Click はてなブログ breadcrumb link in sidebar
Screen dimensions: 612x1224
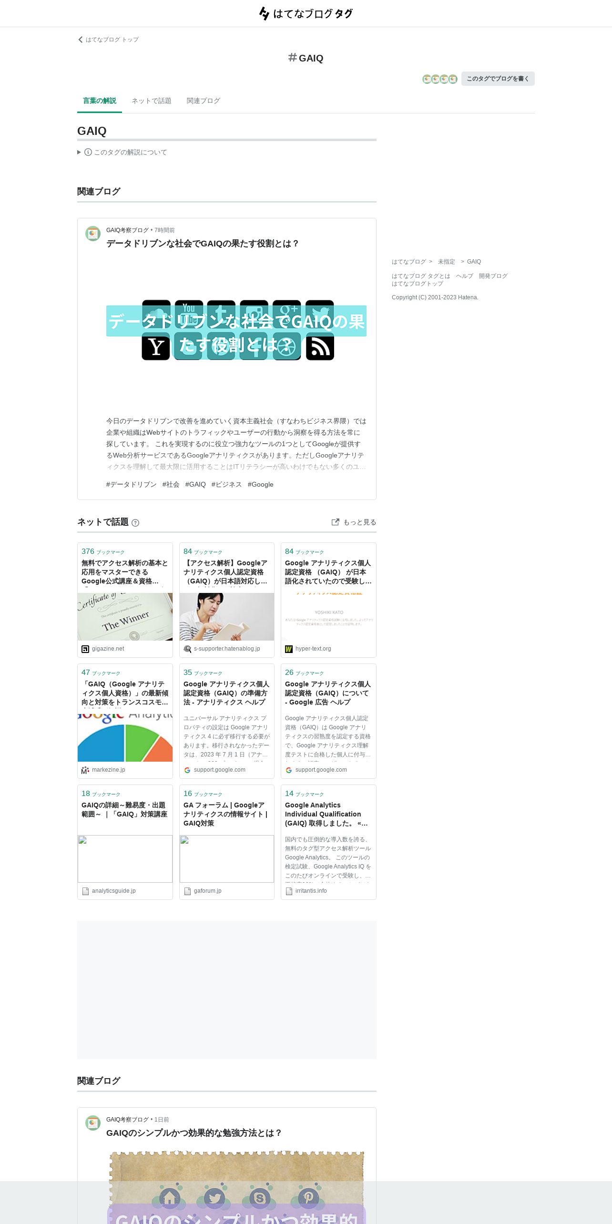[x=408, y=262]
